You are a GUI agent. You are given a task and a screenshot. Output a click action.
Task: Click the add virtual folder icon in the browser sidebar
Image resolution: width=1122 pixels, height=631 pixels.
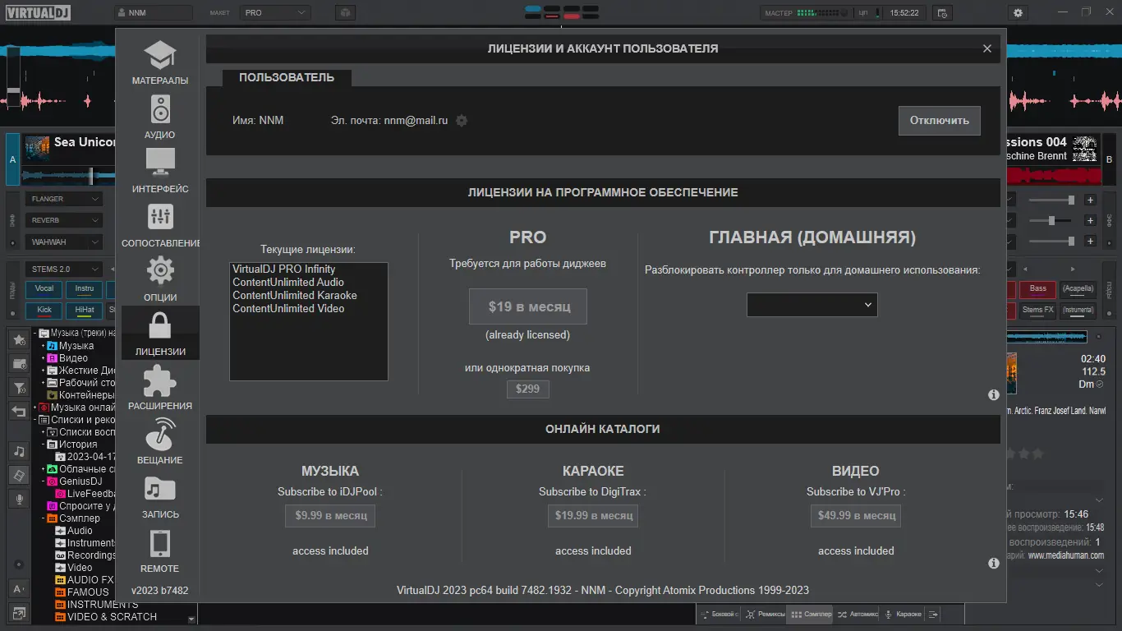point(19,363)
